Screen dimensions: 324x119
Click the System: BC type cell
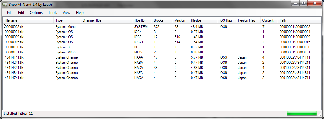coord(64,47)
